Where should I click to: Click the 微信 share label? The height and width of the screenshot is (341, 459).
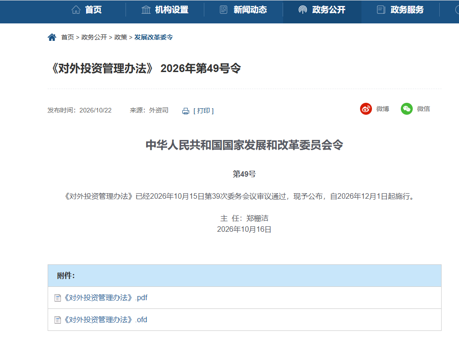click(423, 109)
